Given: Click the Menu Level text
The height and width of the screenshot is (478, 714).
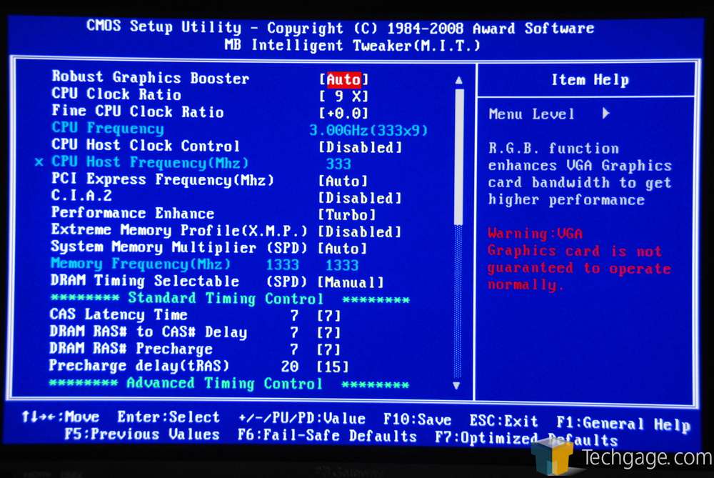Looking at the screenshot, I should (x=531, y=114).
